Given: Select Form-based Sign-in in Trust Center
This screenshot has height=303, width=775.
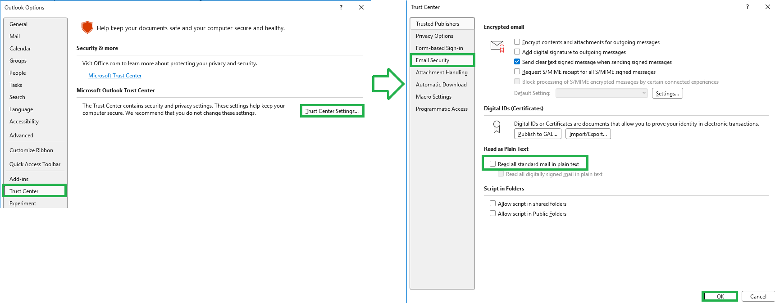Looking at the screenshot, I should point(442,48).
